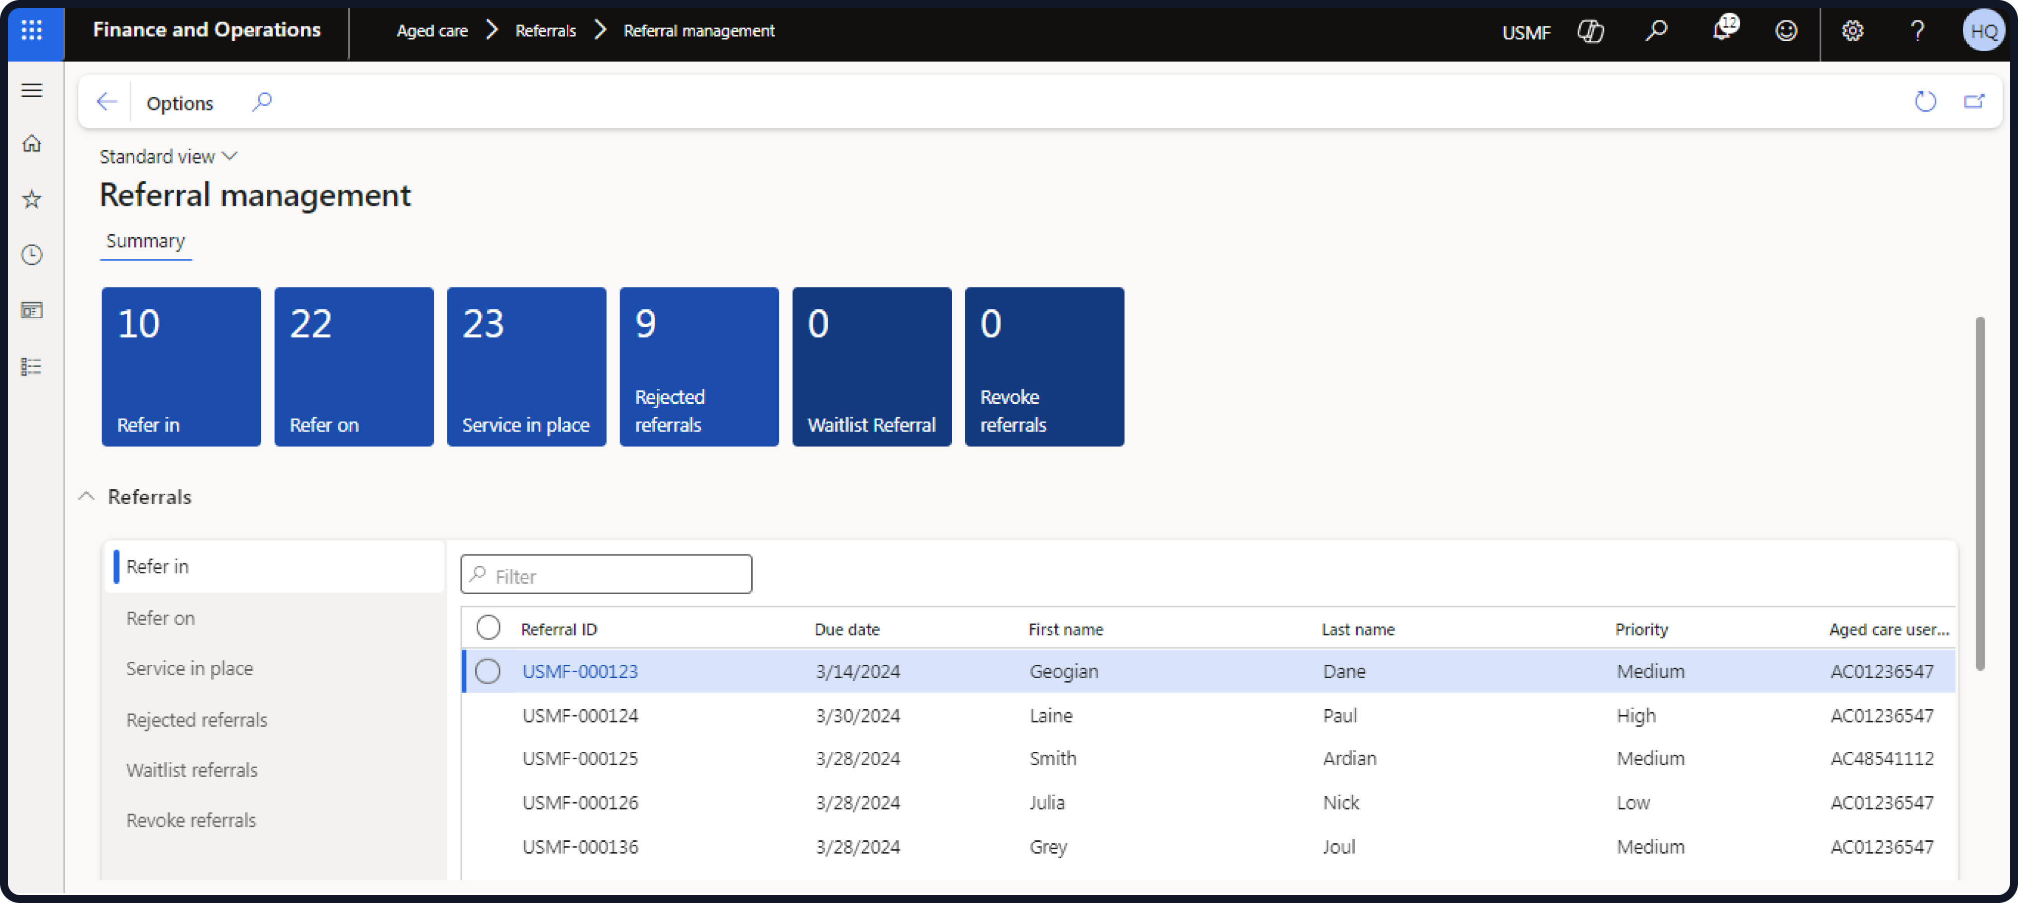
Task: Click Referrals in the breadcrumb
Action: pos(545,31)
